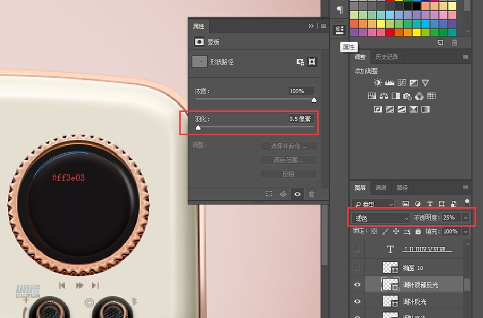
Task: Switch to the 通道 tab
Action: 381,188
